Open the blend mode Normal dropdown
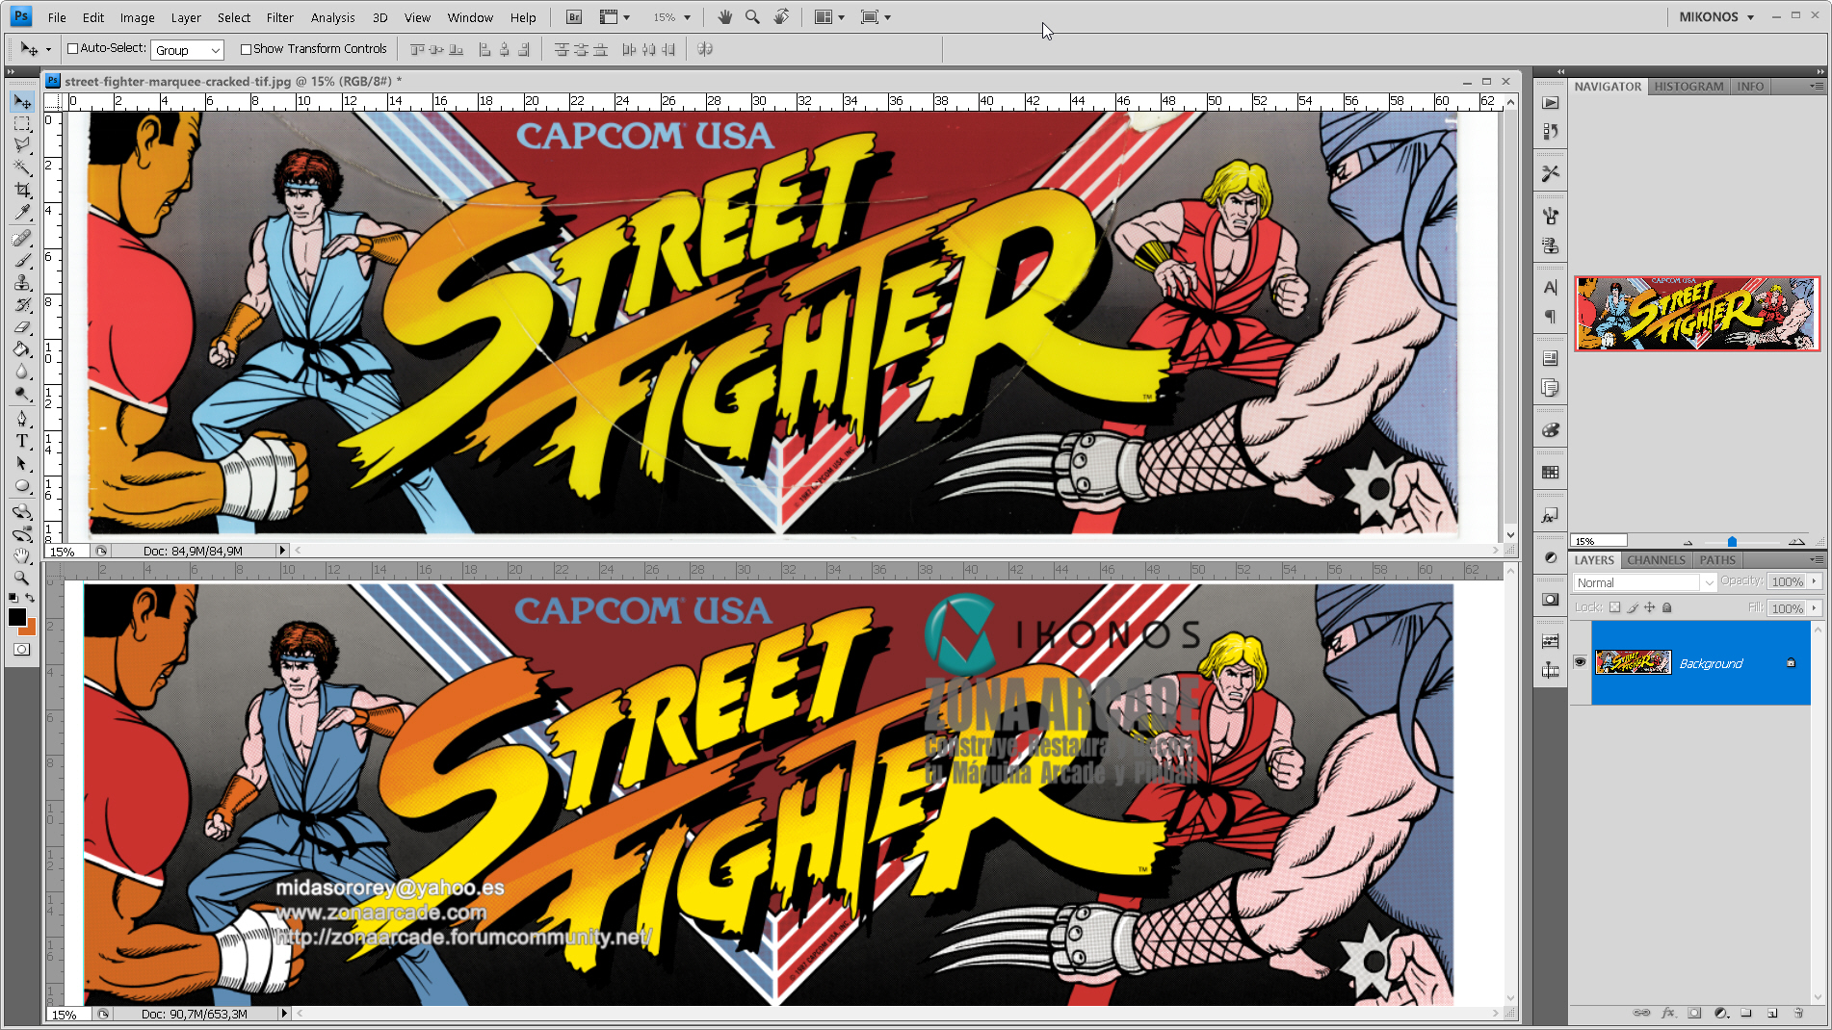1832x1030 pixels. coord(1645,582)
